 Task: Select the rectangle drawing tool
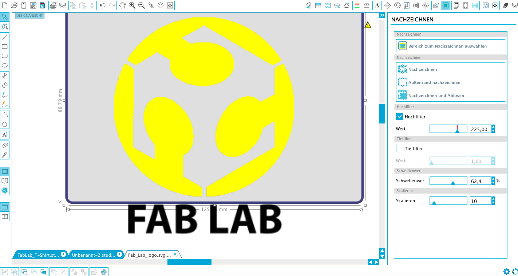pos(5,46)
